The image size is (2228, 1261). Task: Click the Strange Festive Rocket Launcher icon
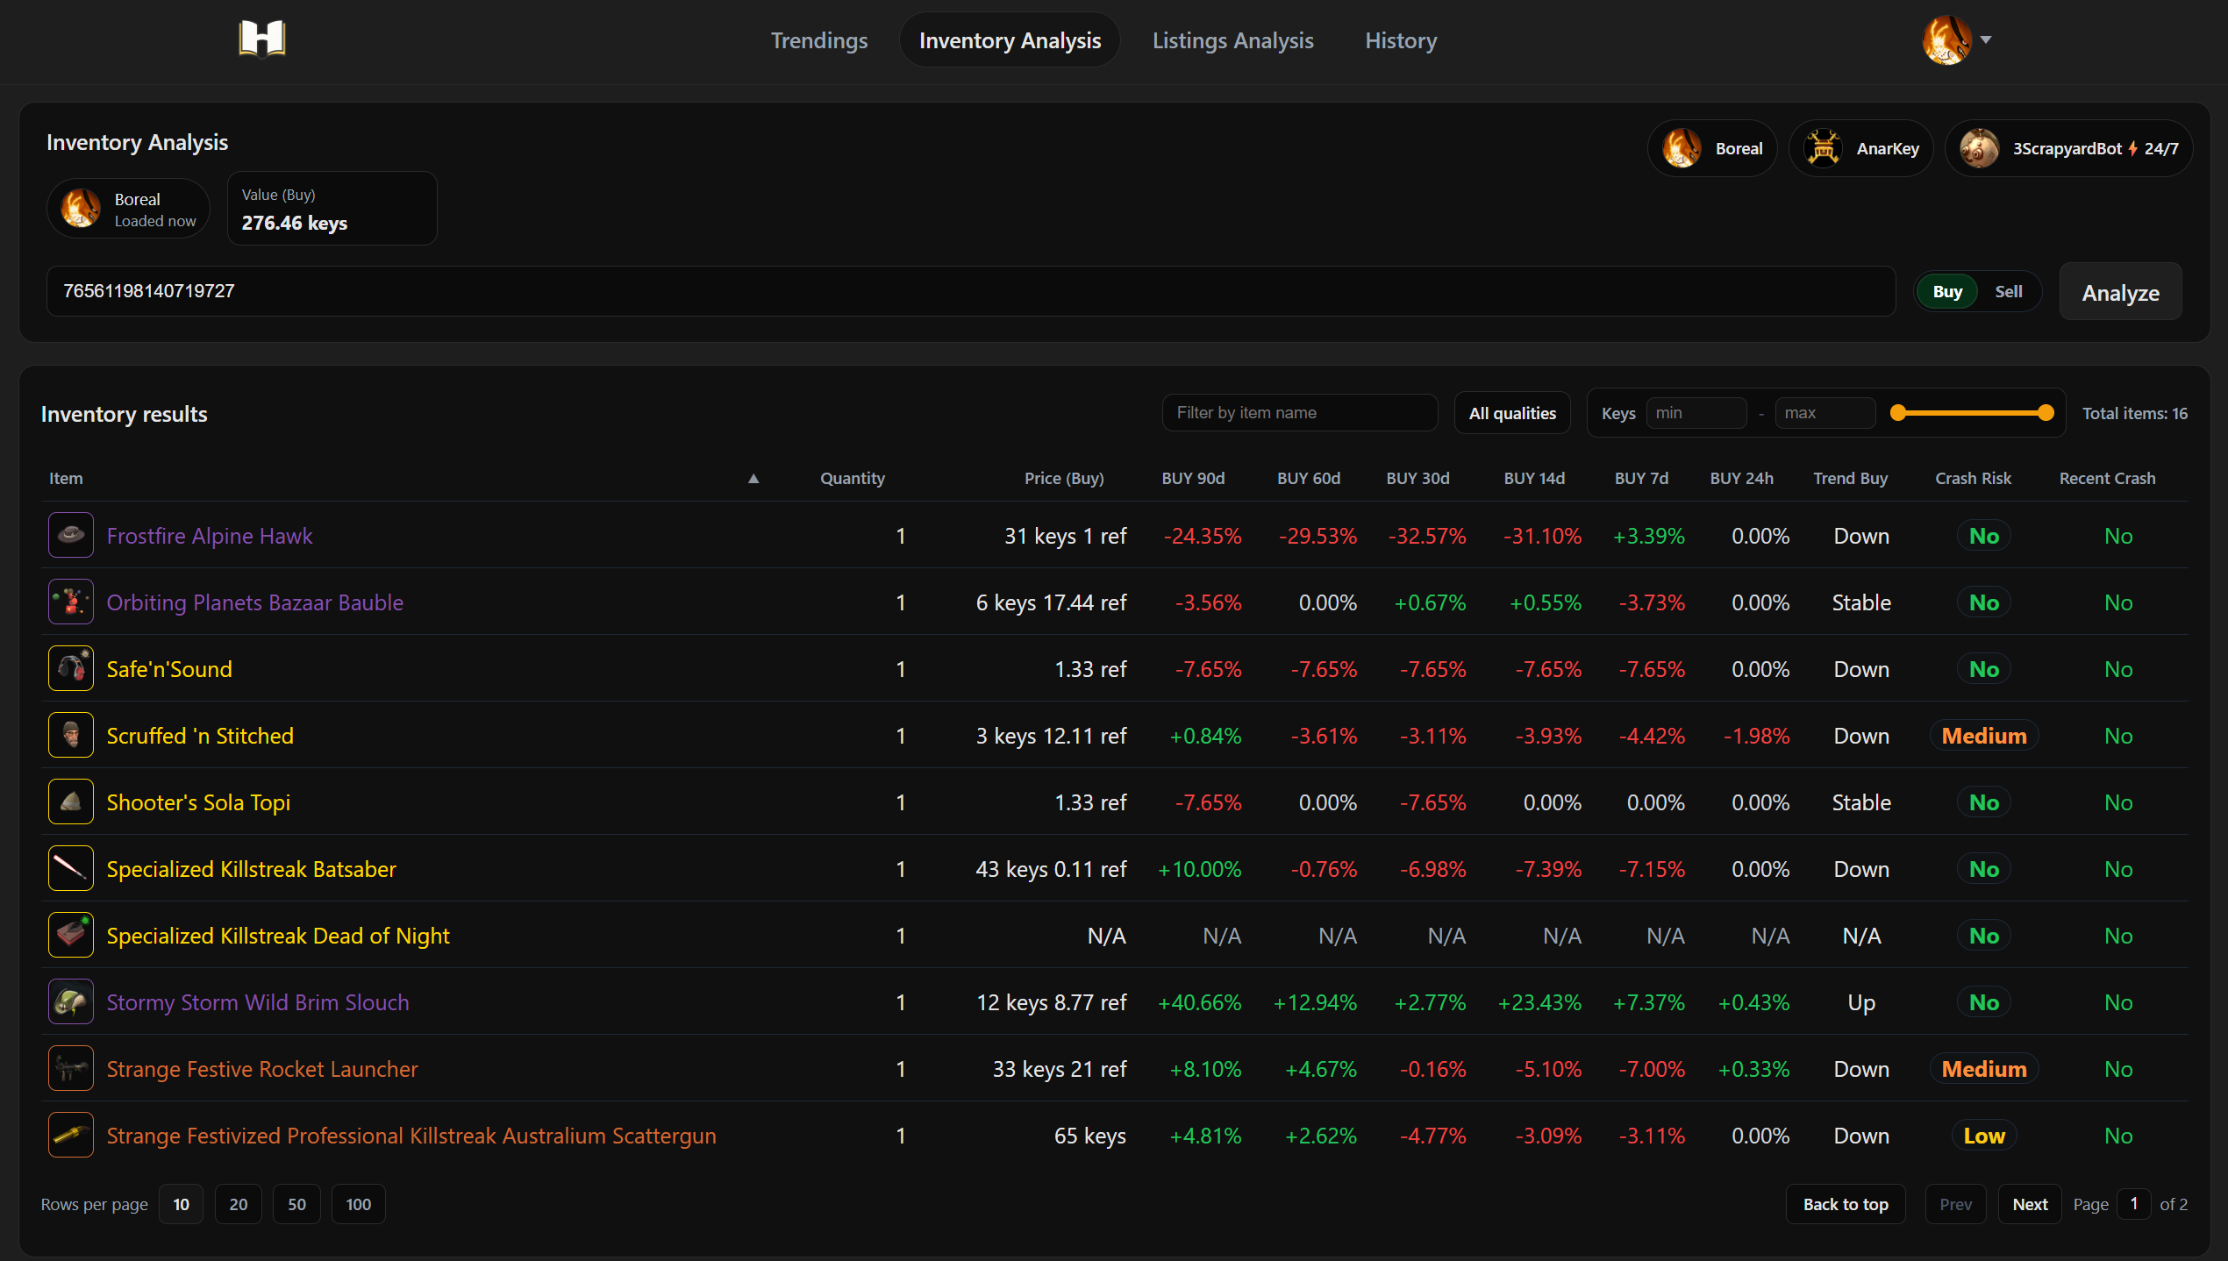tap(71, 1068)
